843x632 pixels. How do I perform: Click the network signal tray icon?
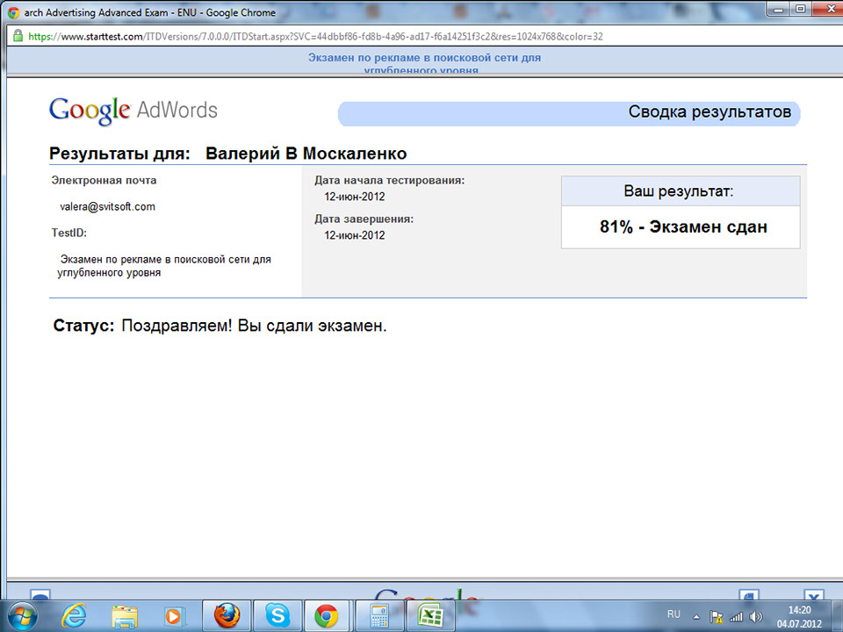coord(736,617)
